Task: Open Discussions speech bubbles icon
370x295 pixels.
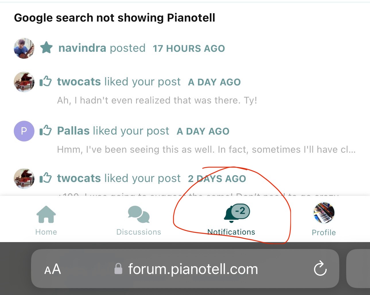Action: click(x=139, y=214)
